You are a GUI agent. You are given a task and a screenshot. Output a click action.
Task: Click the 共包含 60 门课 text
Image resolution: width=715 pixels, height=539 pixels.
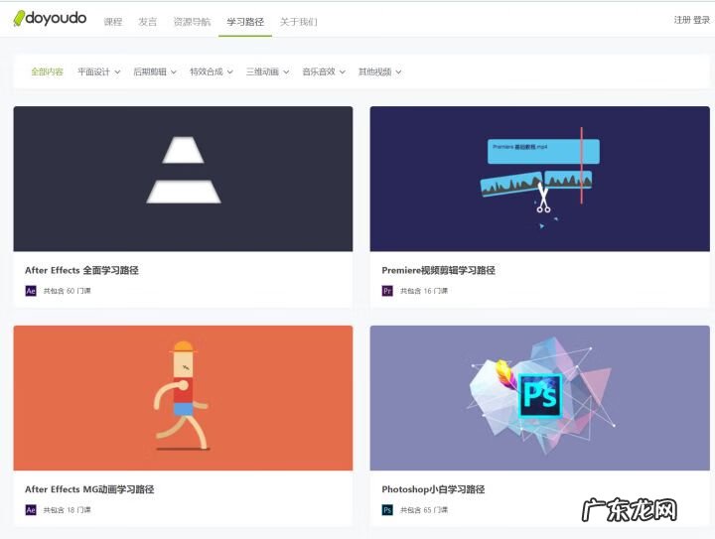tap(68, 291)
